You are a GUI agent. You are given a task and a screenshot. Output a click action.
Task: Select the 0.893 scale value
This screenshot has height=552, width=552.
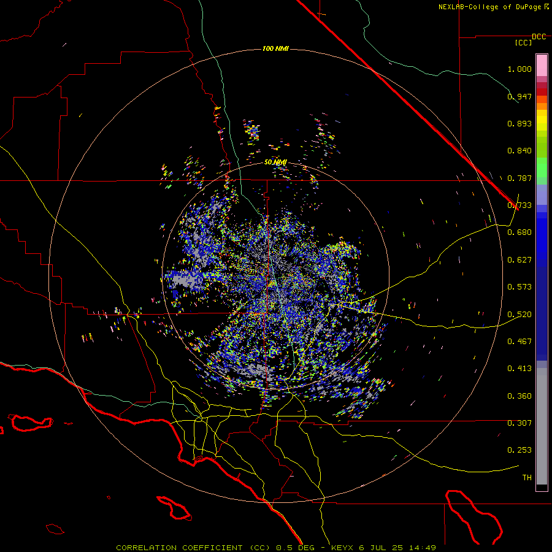[x=519, y=123]
